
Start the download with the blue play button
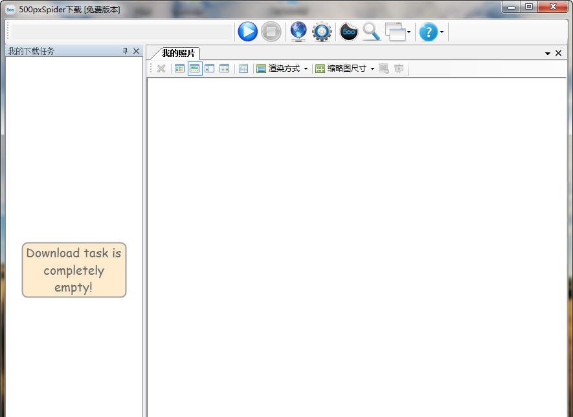coord(248,31)
